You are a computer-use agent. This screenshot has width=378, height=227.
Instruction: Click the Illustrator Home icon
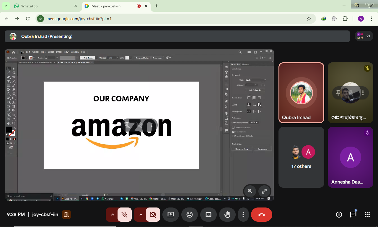point(13,52)
